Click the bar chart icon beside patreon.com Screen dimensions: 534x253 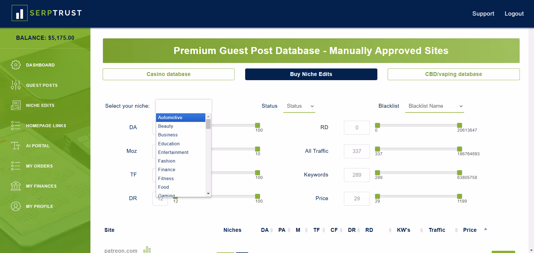tap(147, 249)
